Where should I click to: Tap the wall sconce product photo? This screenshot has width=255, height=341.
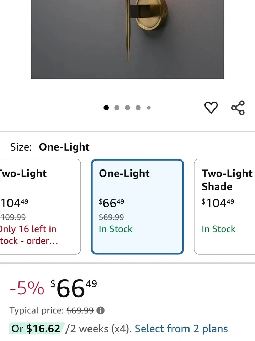(x=127, y=39)
